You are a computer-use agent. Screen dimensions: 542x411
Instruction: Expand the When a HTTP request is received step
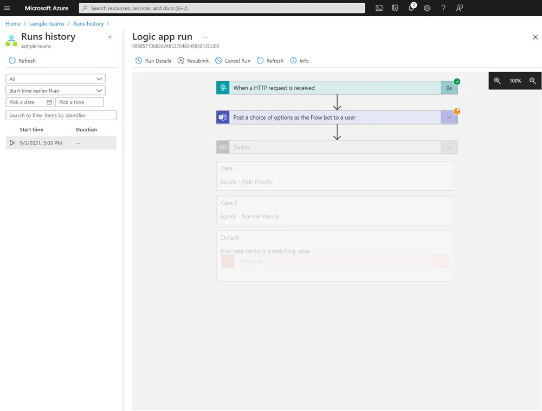[x=337, y=88]
